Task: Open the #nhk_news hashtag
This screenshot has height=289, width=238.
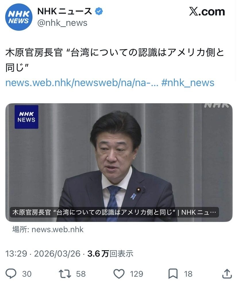Action: (x=188, y=83)
